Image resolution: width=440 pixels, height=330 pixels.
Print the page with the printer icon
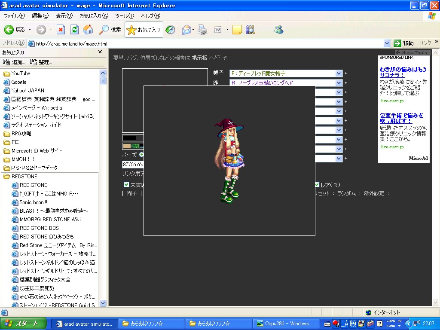[202, 30]
